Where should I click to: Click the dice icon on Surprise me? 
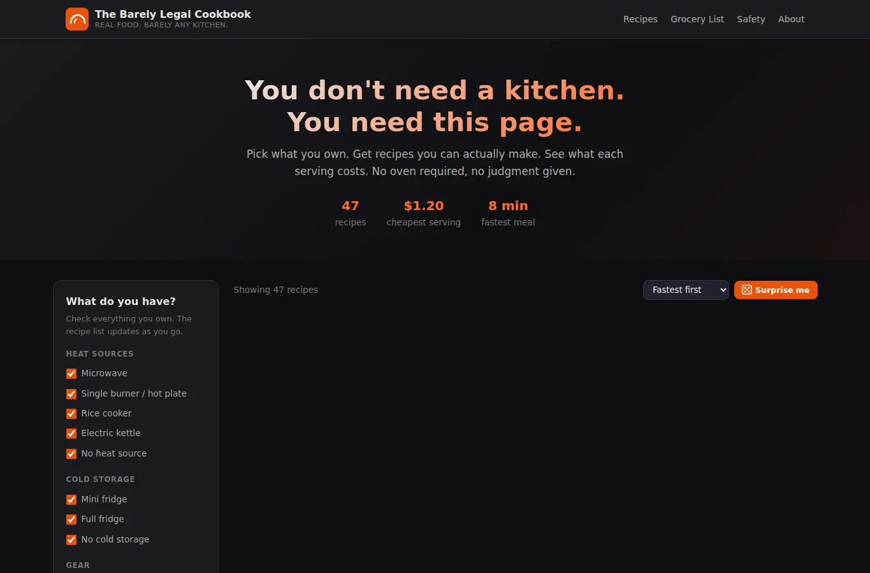(747, 290)
